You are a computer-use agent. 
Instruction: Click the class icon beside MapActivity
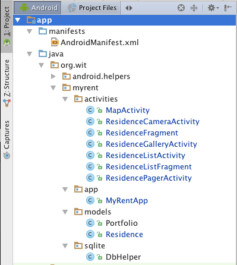[x=90, y=110]
